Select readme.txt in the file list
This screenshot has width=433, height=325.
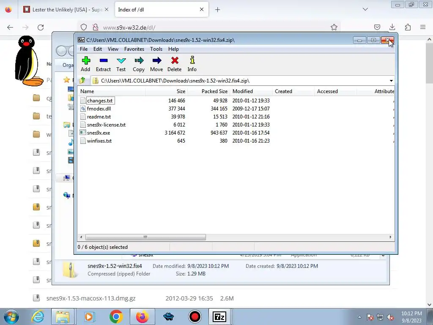click(x=99, y=117)
